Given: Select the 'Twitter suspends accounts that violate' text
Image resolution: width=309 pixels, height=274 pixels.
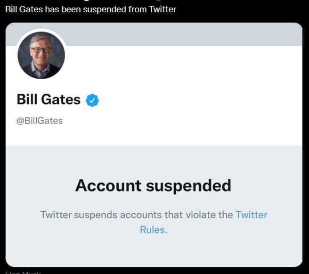Looking at the screenshot, I should coord(137,215).
